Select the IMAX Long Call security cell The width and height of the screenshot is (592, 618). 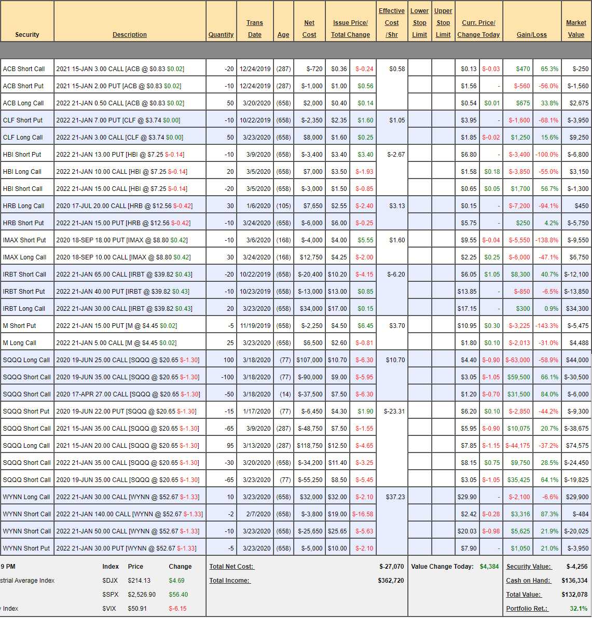[24, 257]
